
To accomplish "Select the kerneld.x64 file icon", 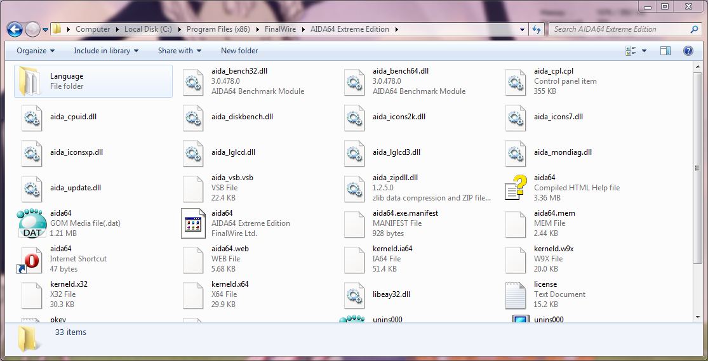I will click(x=193, y=296).
